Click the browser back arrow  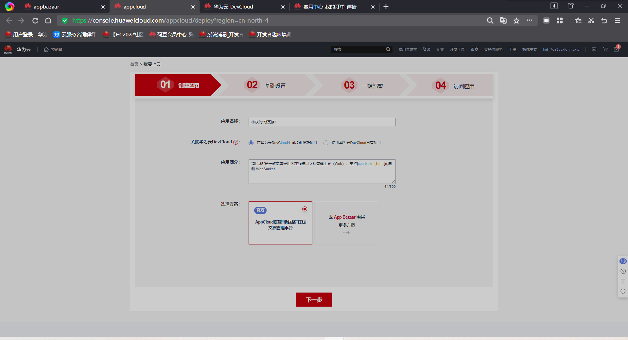point(9,21)
